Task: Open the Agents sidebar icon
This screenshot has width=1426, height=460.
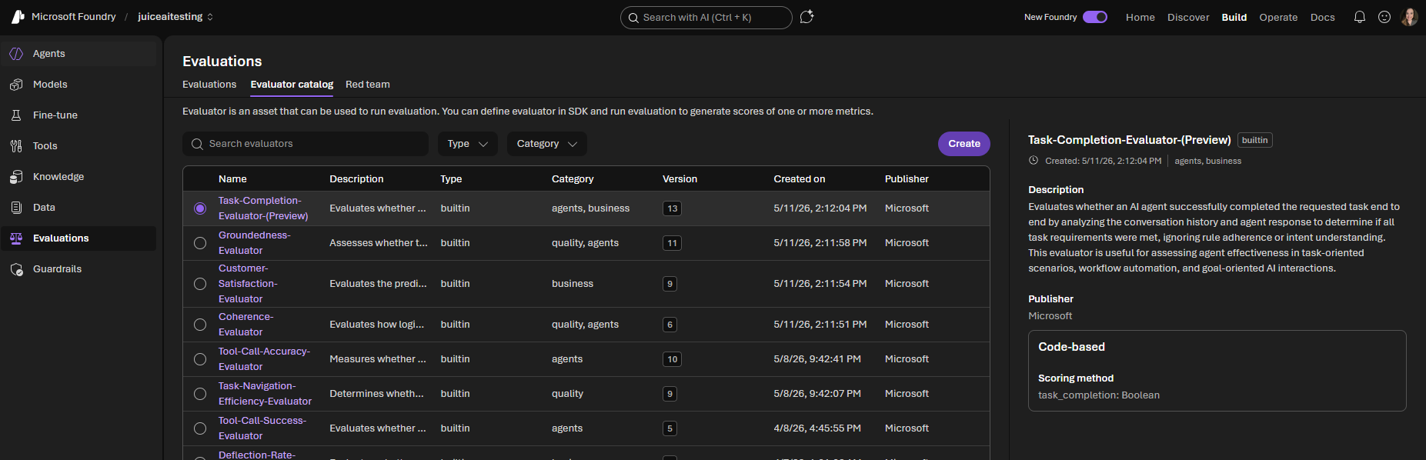Action: tap(16, 54)
